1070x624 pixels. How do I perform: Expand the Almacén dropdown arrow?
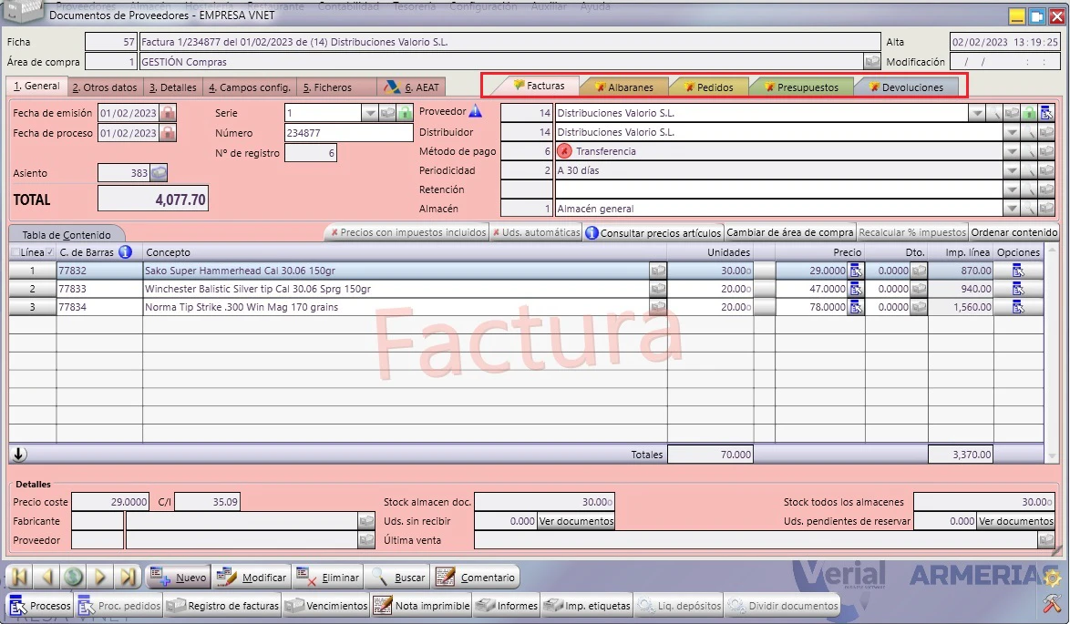click(x=1012, y=209)
